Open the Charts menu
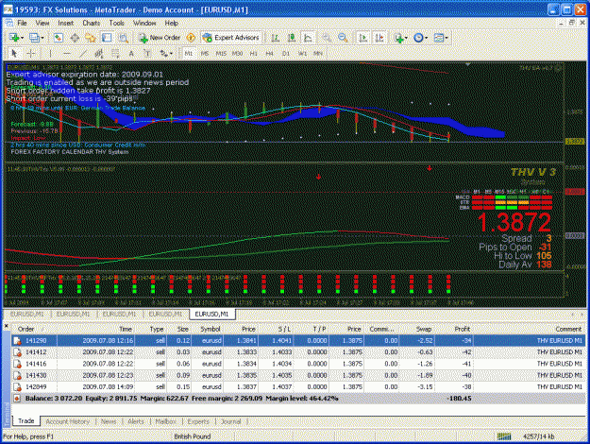Viewport: 590px width, 444px height. 91,23
